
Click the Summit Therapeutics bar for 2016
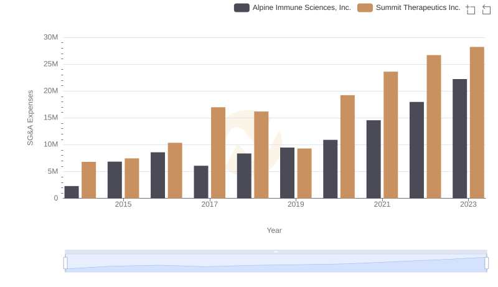175,171
